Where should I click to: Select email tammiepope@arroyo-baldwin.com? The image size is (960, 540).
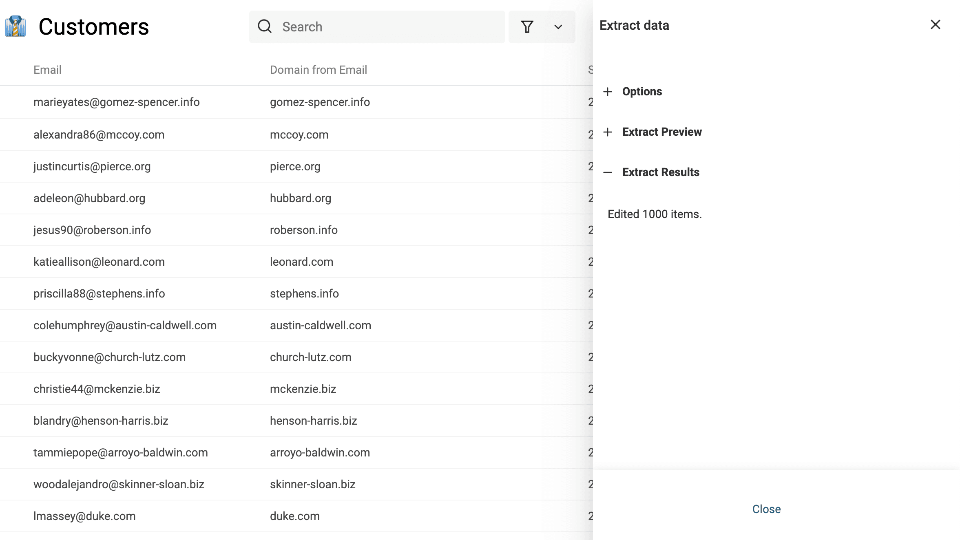[120, 452]
